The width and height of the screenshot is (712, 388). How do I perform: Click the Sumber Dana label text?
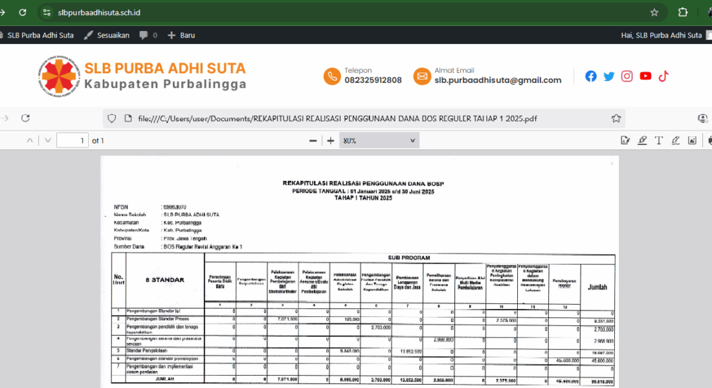pyautogui.click(x=129, y=247)
